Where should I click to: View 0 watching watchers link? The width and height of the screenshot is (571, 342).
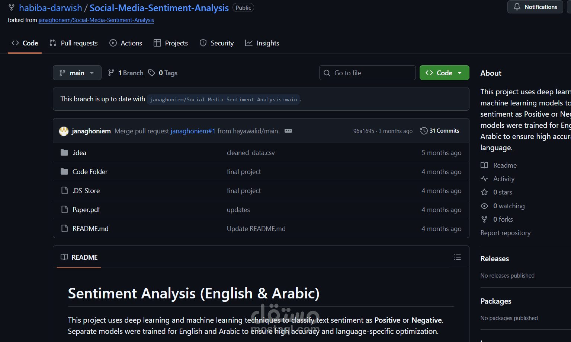(503, 206)
